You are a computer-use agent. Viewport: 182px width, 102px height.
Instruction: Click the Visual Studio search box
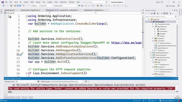click(95, 2)
